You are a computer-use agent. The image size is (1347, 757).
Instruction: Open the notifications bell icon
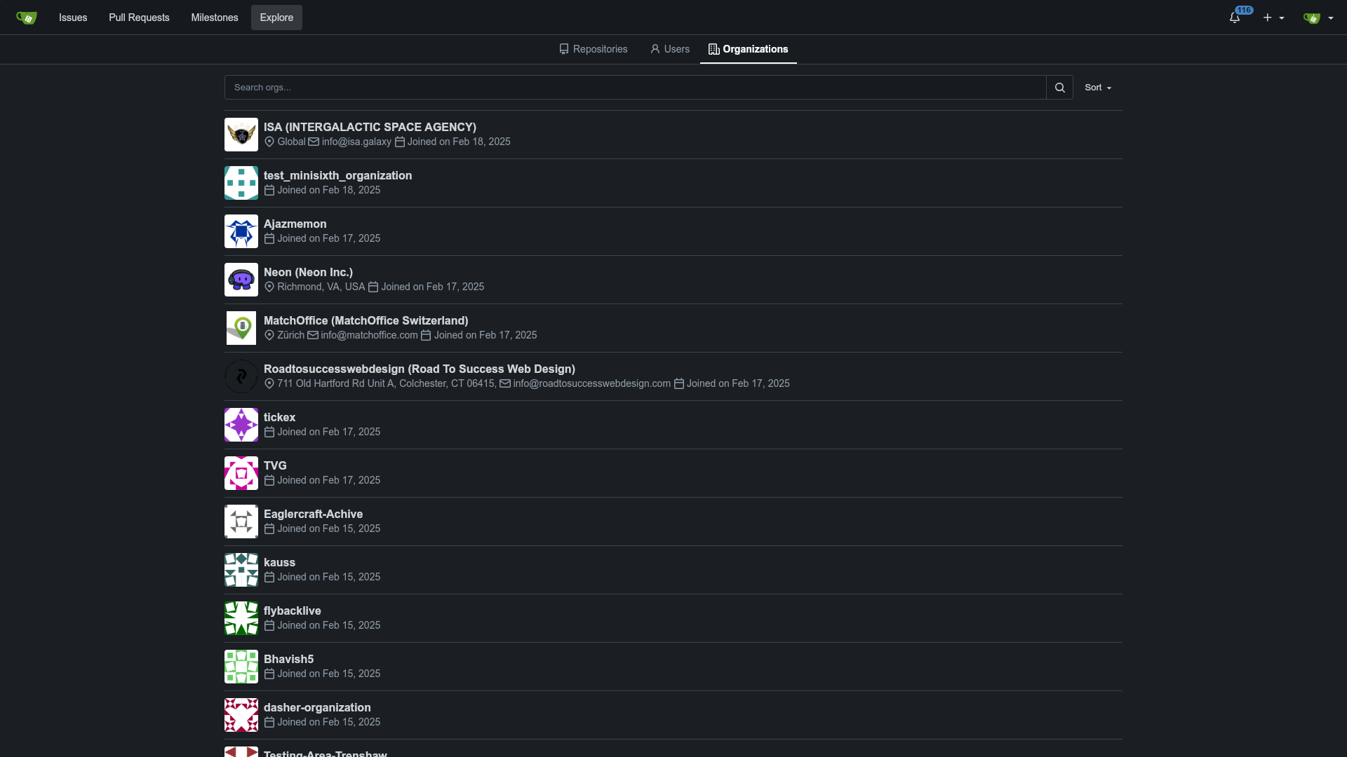1235,18
